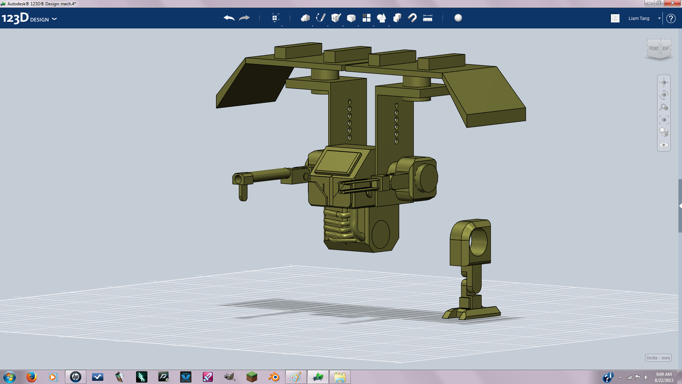This screenshot has height=384, width=682.
Task: Open the Material sphere tool
Action: tap(458, 18)
